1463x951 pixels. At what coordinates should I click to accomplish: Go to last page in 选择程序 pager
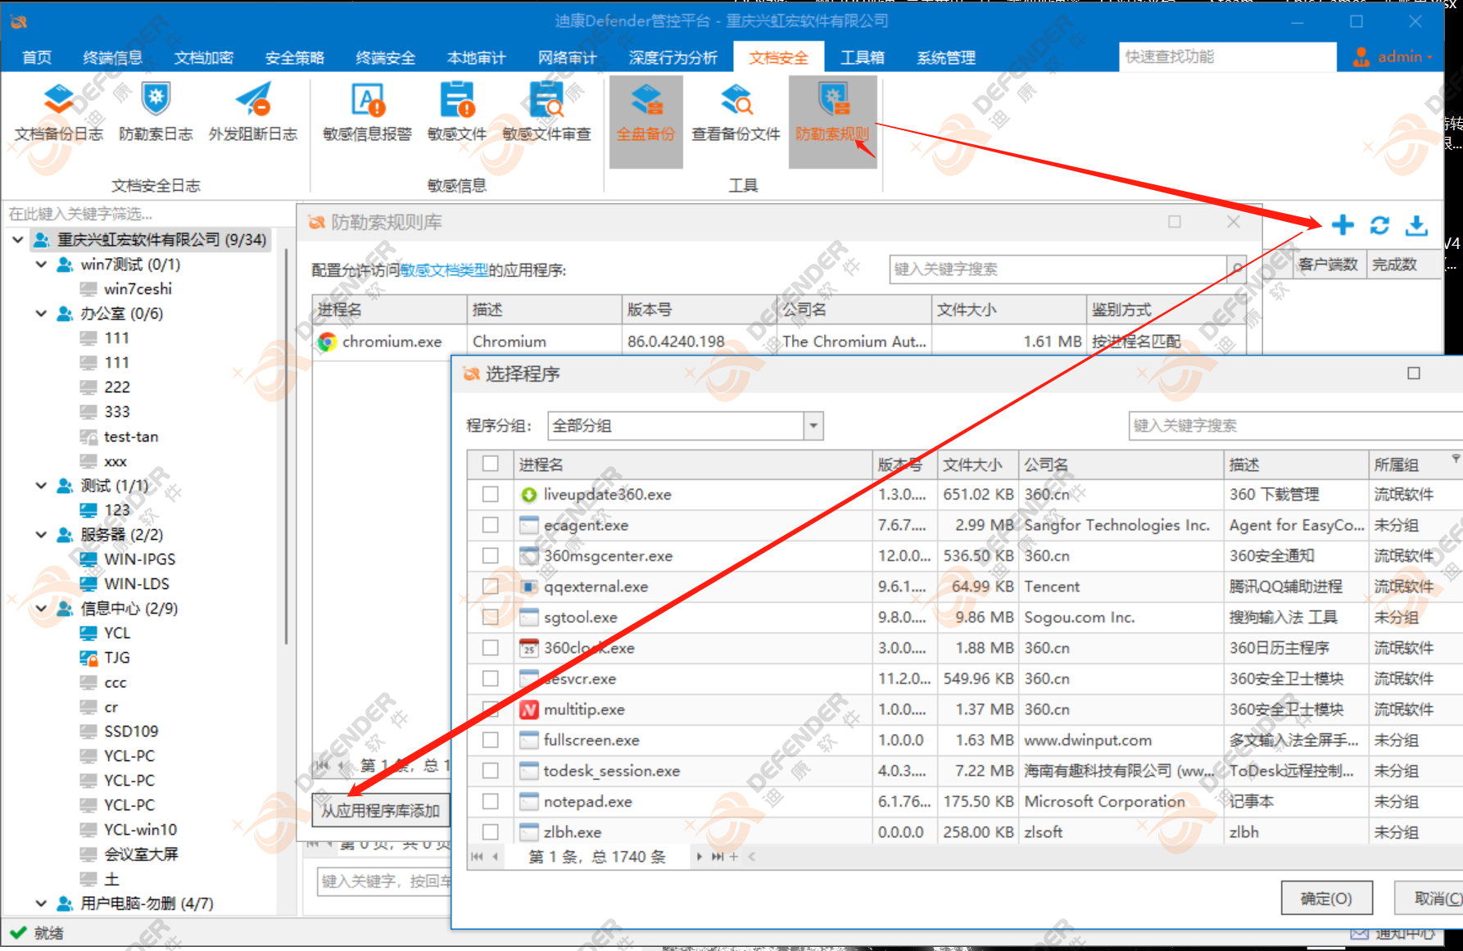point(717,857)
